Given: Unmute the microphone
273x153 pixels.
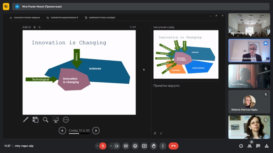Looking at the screenshot, I should pyautogui.click(x=103, y=146).
